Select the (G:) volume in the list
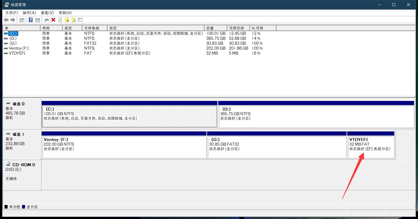The height and width of the screenshot is (219, 418). click(13, 43)
